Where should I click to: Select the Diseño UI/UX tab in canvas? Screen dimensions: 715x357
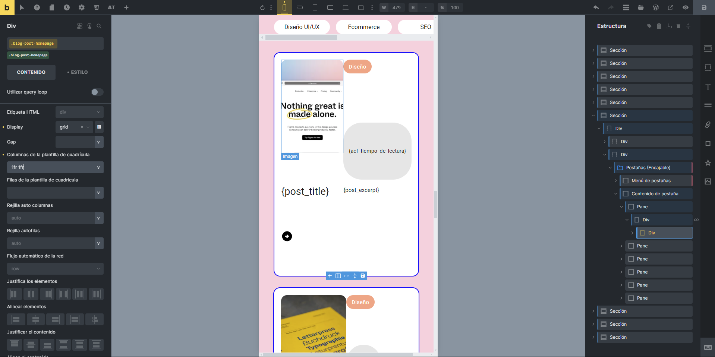(302, 27)
